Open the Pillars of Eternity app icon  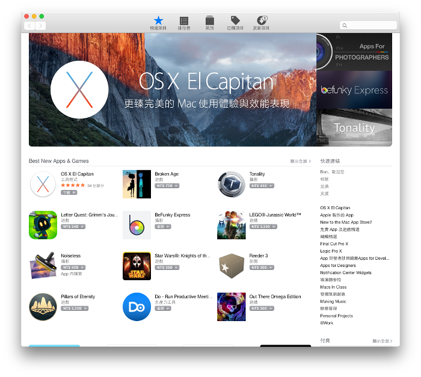43,307
